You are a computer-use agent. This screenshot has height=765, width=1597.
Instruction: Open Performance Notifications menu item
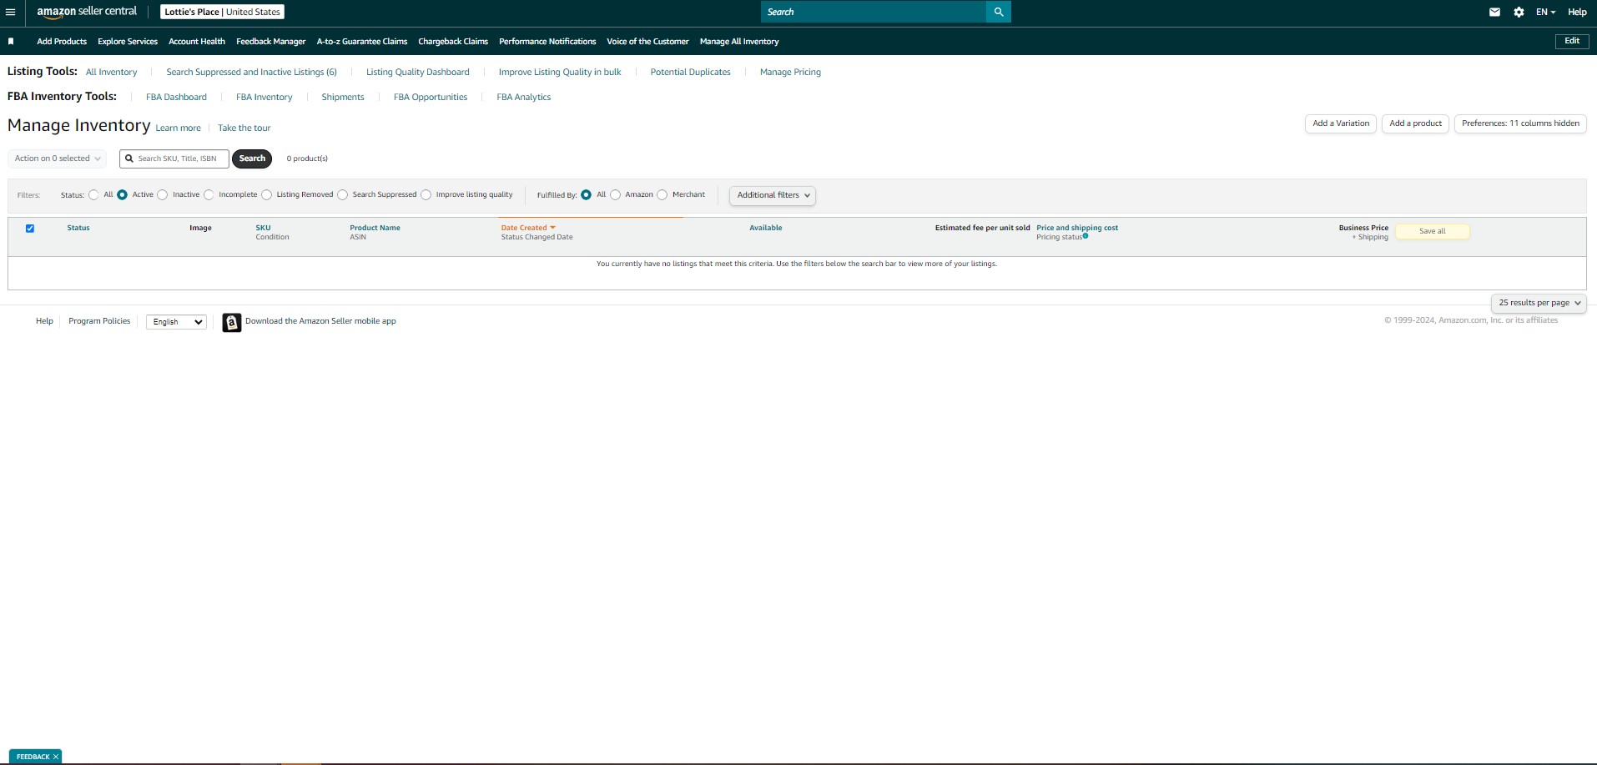point(547,41)
